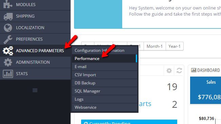Click the Advanced Parameters gears icon
Image resolution: width=221 pixels, height=124 pixels.
pyautogui.click(x=8, y=50)
